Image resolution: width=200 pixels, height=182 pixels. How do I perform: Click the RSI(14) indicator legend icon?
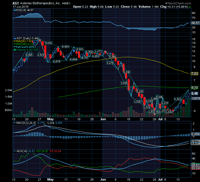click(14, 10)
